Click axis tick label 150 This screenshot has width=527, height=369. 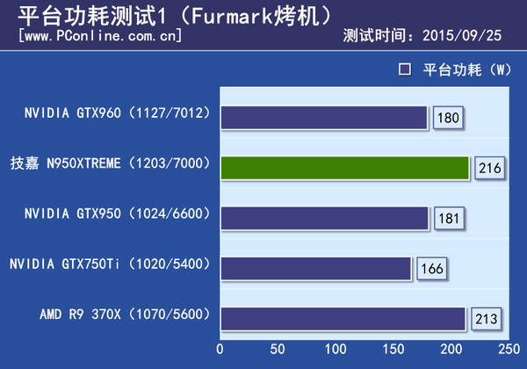click(393, 349)
